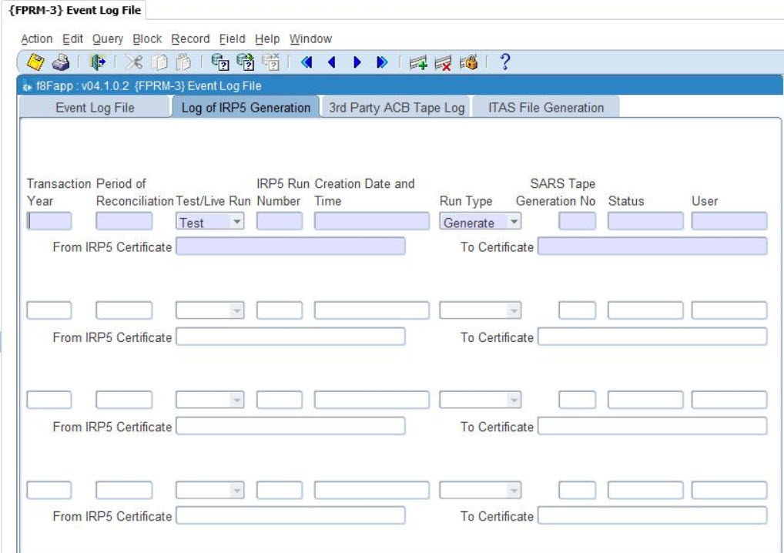Switch to the 3rd Party ACB Tape Log tab
The width and height of the screenshot is (784, 553).
[397, 108]
